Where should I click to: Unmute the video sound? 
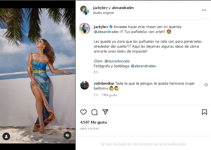pos(67,135)
